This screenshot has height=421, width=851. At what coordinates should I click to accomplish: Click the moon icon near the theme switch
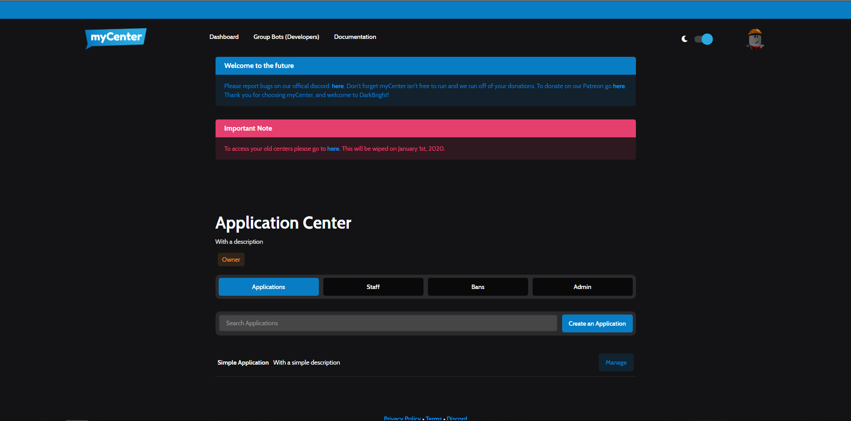pos(684,39)
